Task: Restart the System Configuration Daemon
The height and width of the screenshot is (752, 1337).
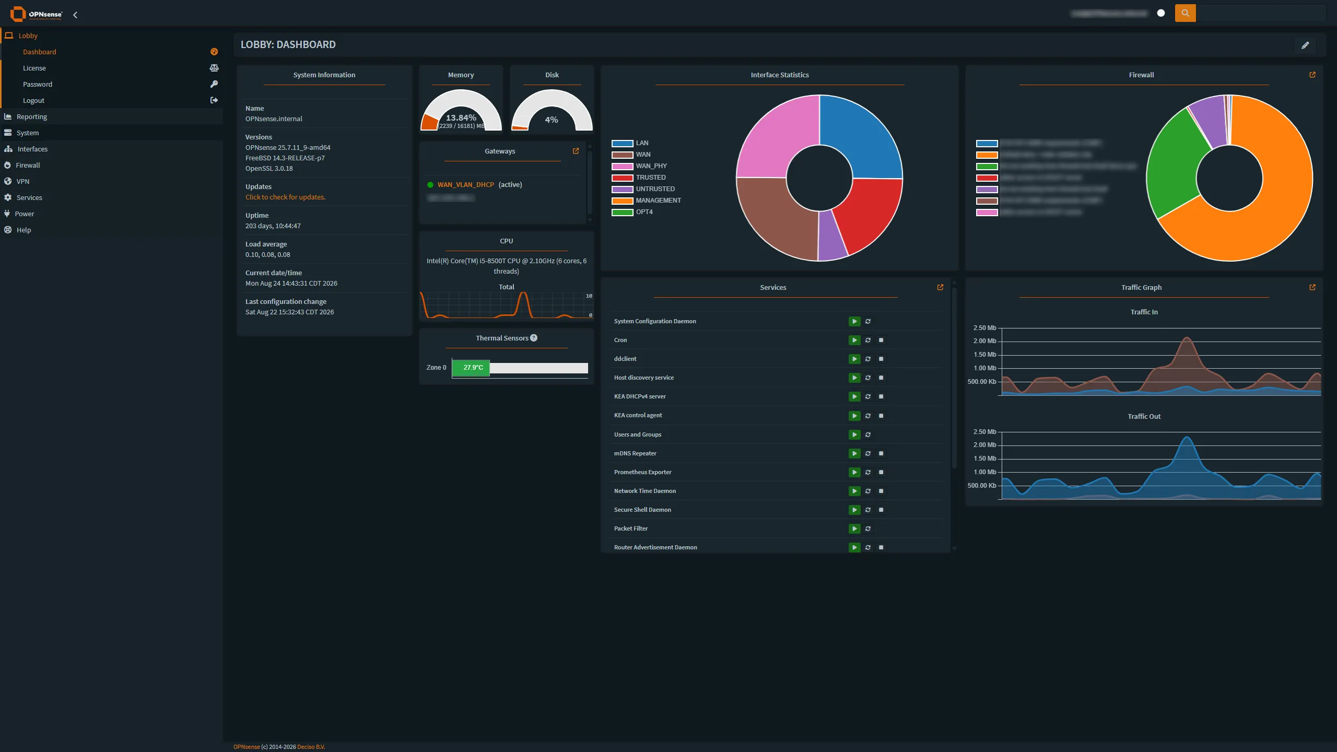Action: tap(868, 321)
